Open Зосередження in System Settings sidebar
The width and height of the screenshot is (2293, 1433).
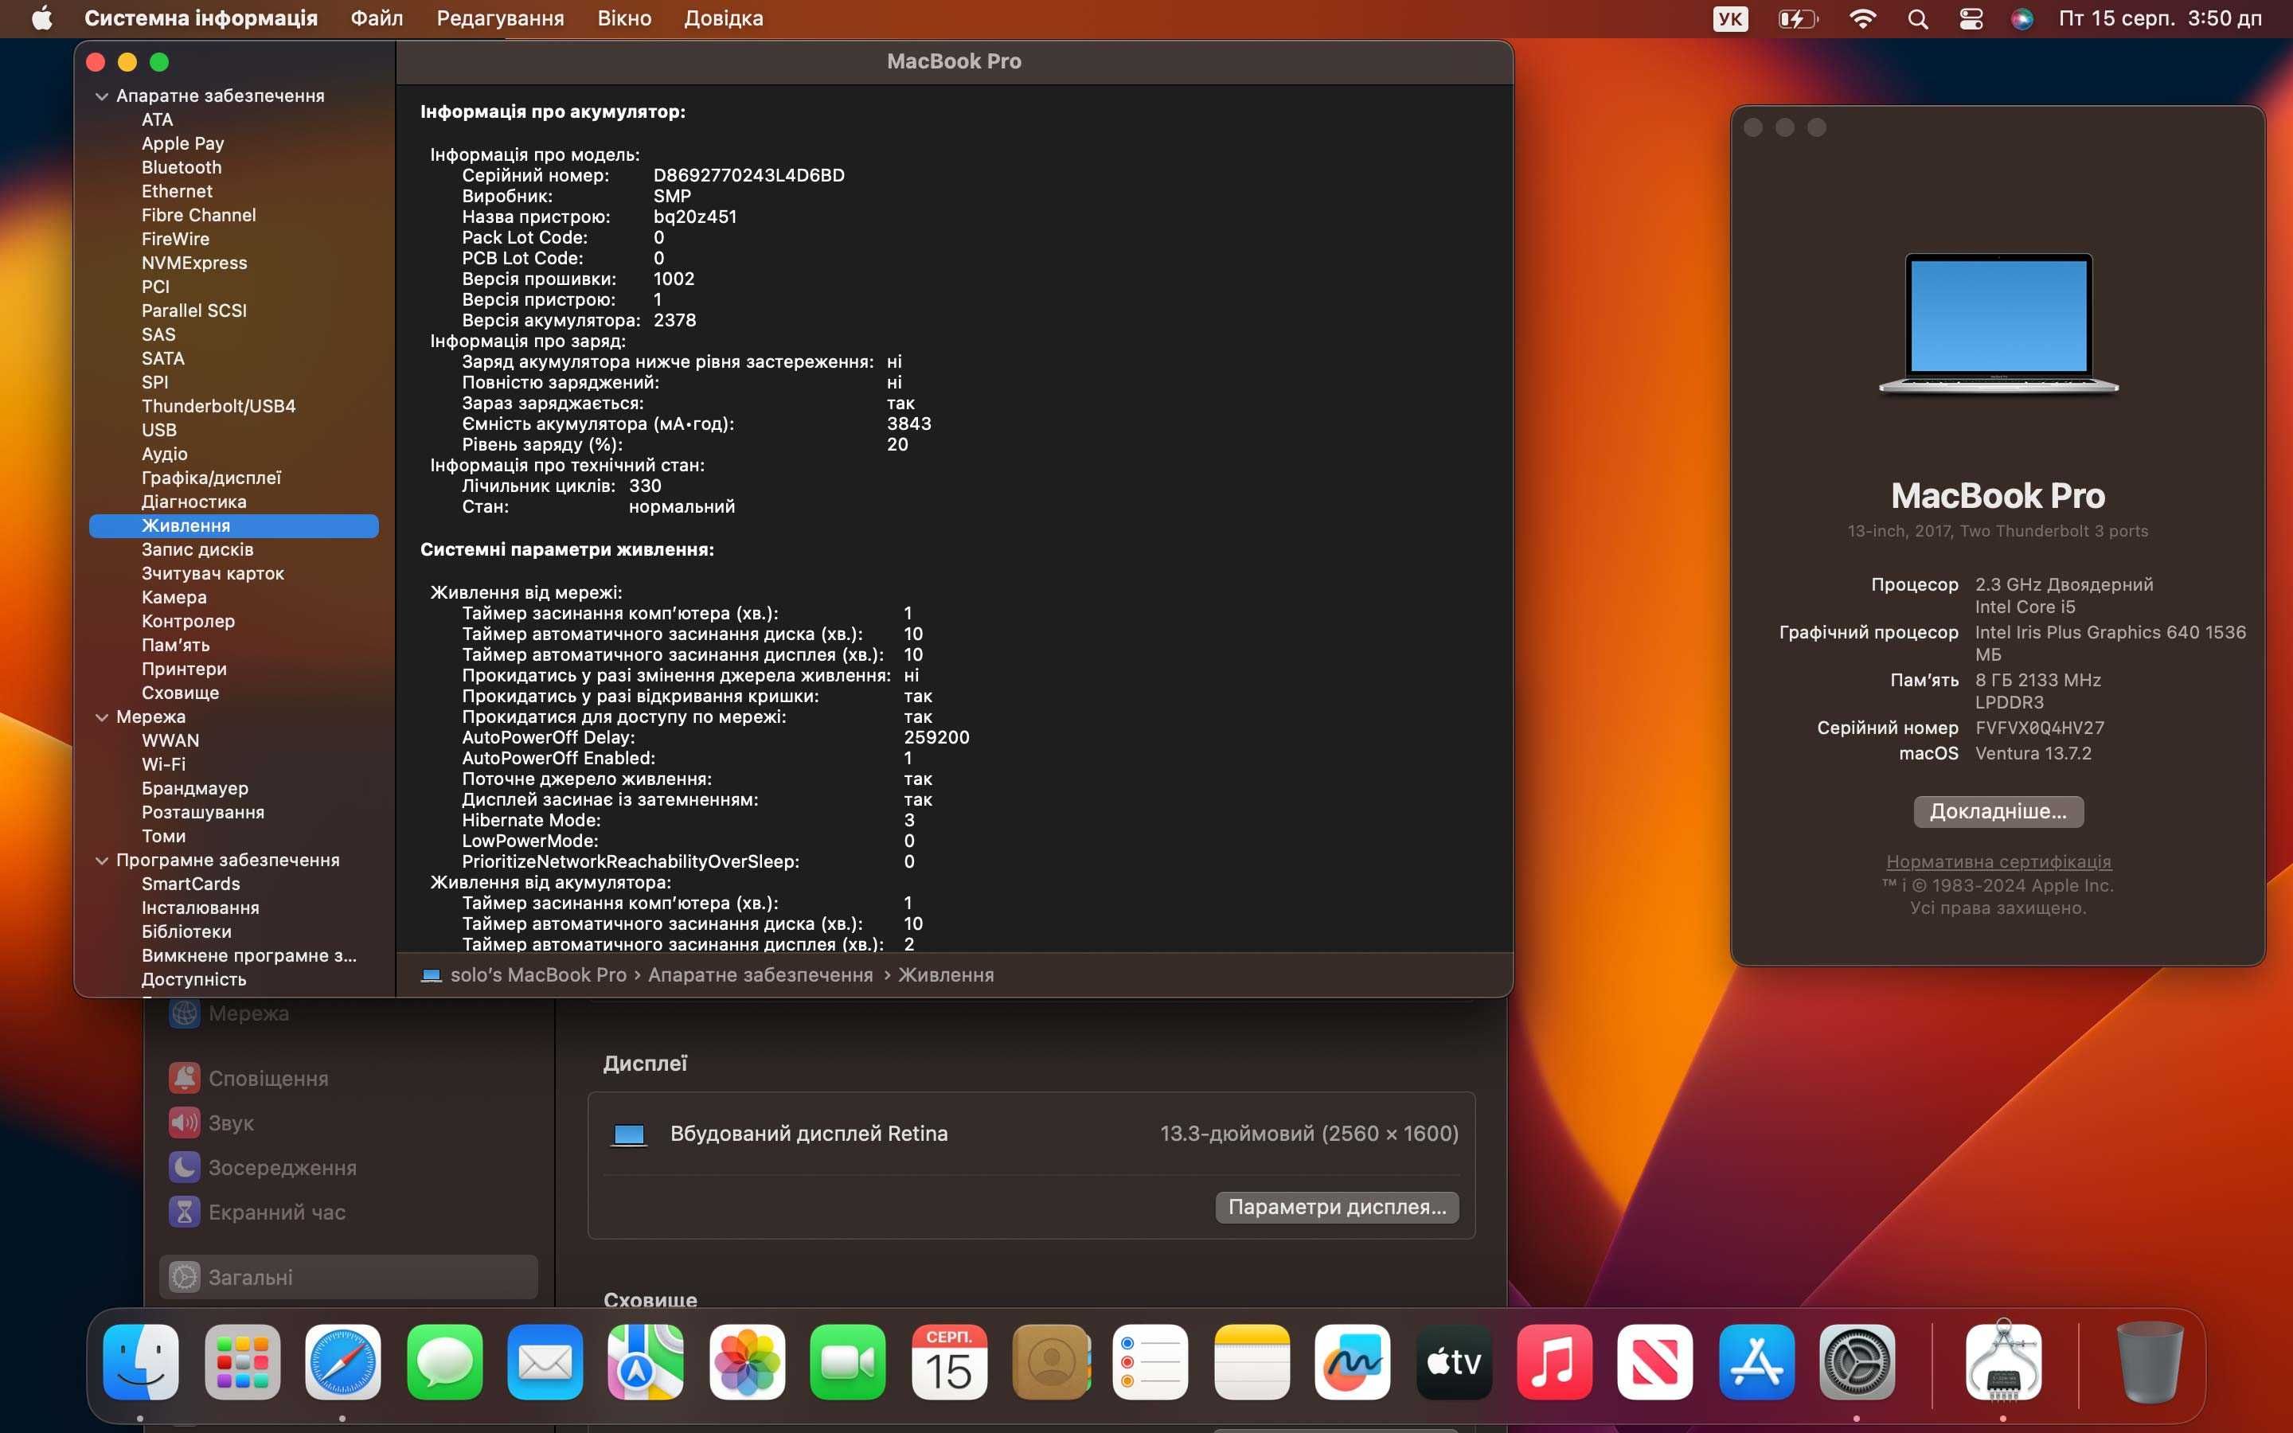point(348,1168)
